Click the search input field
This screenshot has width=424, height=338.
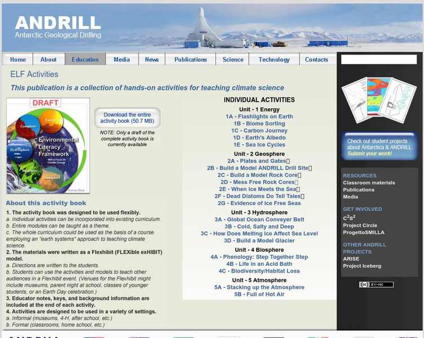click(x=379, y=60)
